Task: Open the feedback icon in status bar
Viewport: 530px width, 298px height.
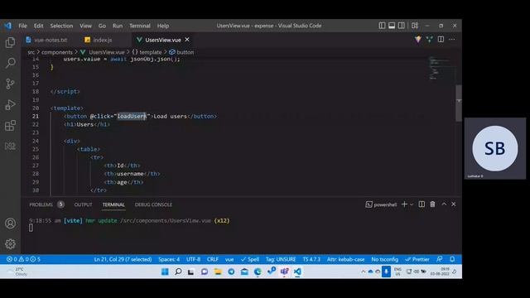Action: [439, 259]
